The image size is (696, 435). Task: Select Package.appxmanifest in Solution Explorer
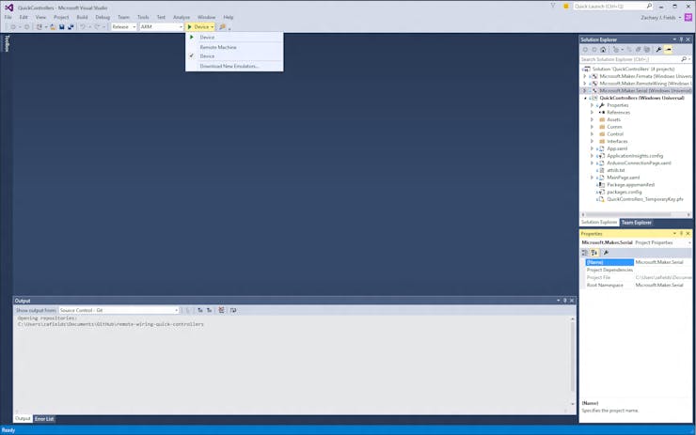630,184
